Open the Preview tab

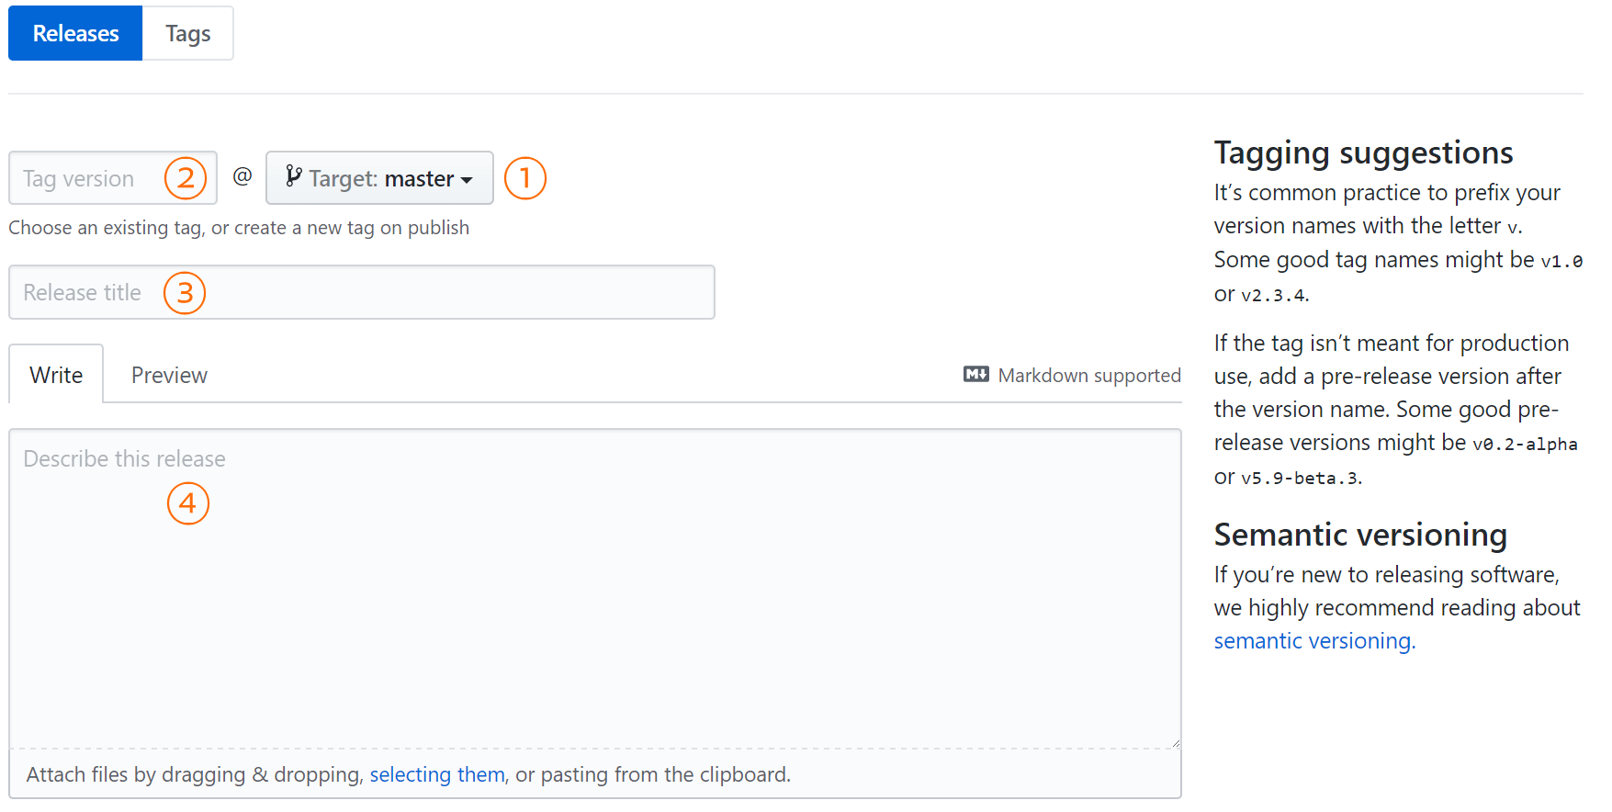click(x=169, y=375)
